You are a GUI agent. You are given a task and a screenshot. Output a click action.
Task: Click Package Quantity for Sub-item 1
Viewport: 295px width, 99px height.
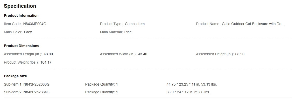coord(101,84)
